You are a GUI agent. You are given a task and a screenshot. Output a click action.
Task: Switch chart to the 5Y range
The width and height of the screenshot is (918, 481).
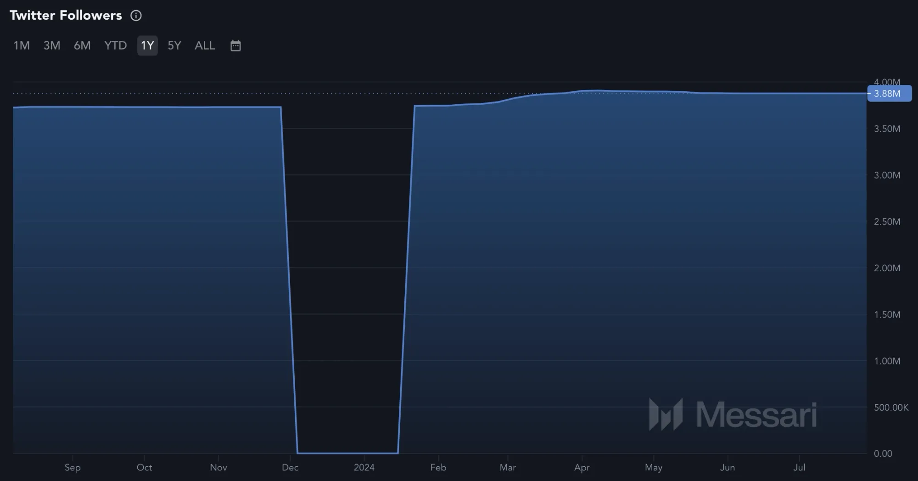174,45
